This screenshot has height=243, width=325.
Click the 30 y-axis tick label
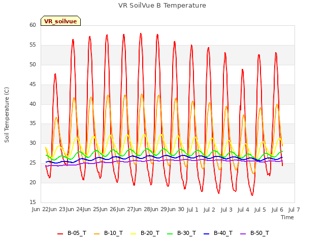32,143
